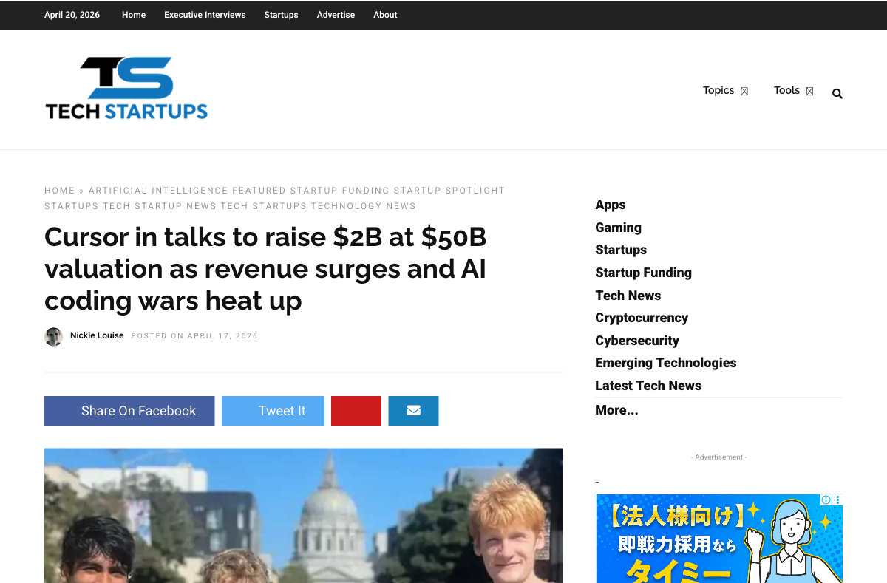The width and height of the screenshot is (887, 583).
Task: Click the red Pinterest share button
Action: (x=356, y=411)
